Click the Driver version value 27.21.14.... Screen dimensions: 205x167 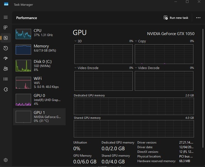186,143
